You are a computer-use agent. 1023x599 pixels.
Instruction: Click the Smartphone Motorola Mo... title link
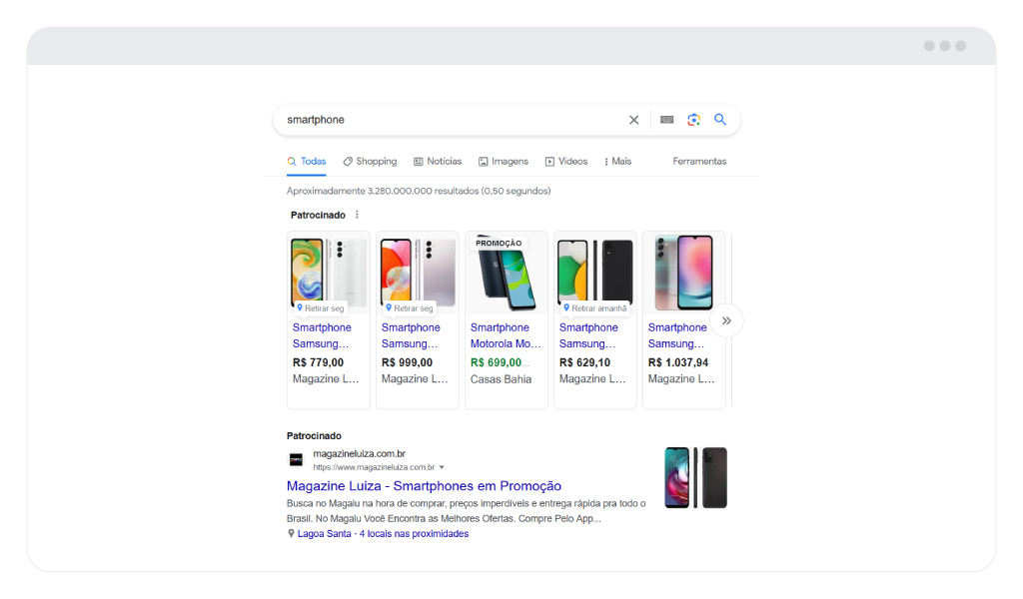(506, 335)
